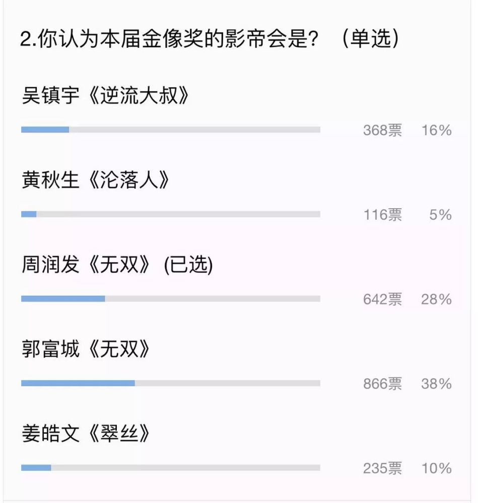The image size is (478, 503).
Task: Click the 368票 vote count
Action: point(382,130)
